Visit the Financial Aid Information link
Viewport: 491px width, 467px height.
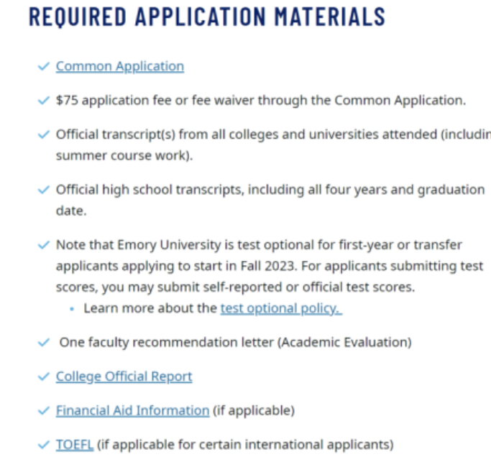[x=132, y=410]
